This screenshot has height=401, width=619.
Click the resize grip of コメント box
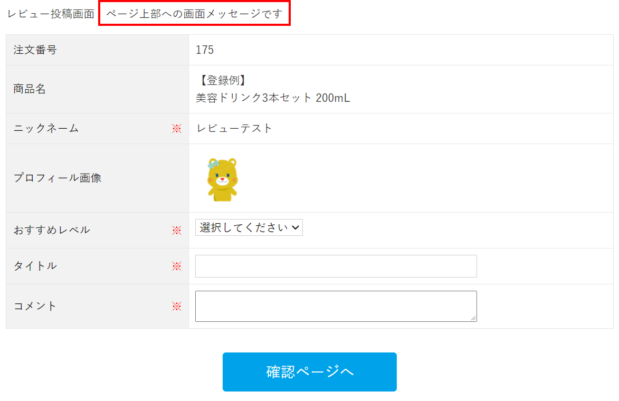pyautogui.click(x=474, y=318)
